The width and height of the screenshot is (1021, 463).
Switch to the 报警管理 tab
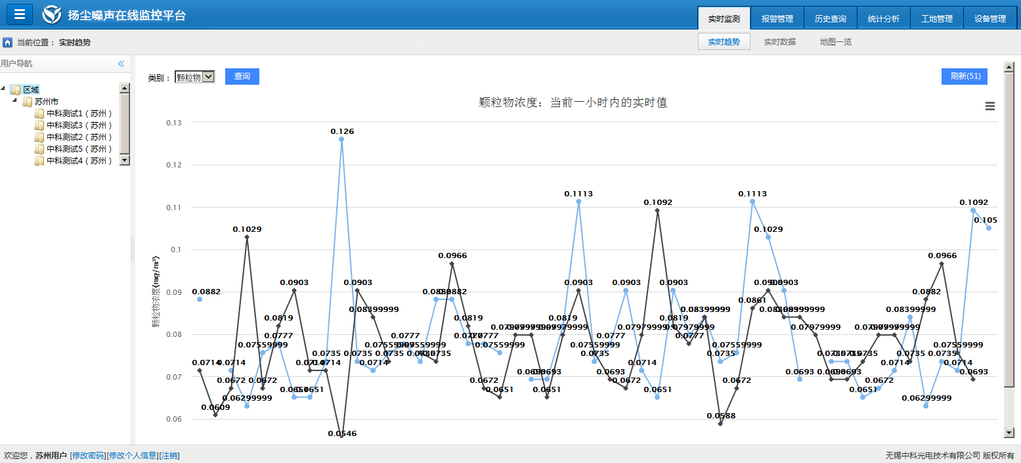(777, 19)
